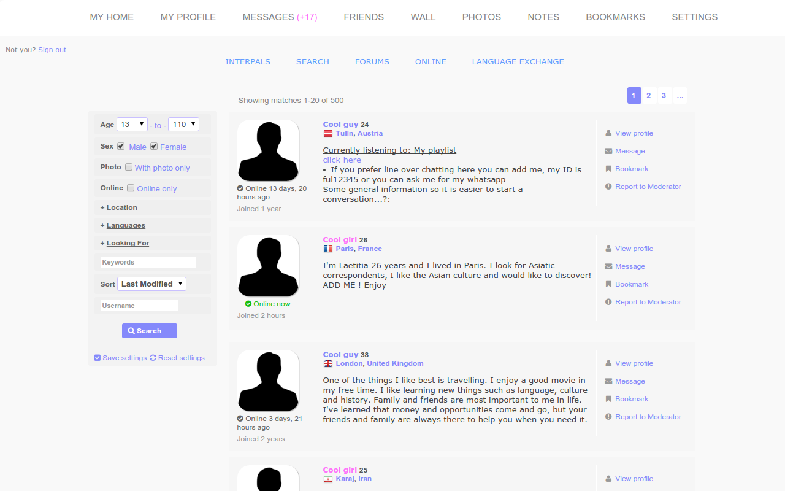This screenshot has width=785, height=491.
Task: Expand the Languages filter section
Action: coord(126,225)
